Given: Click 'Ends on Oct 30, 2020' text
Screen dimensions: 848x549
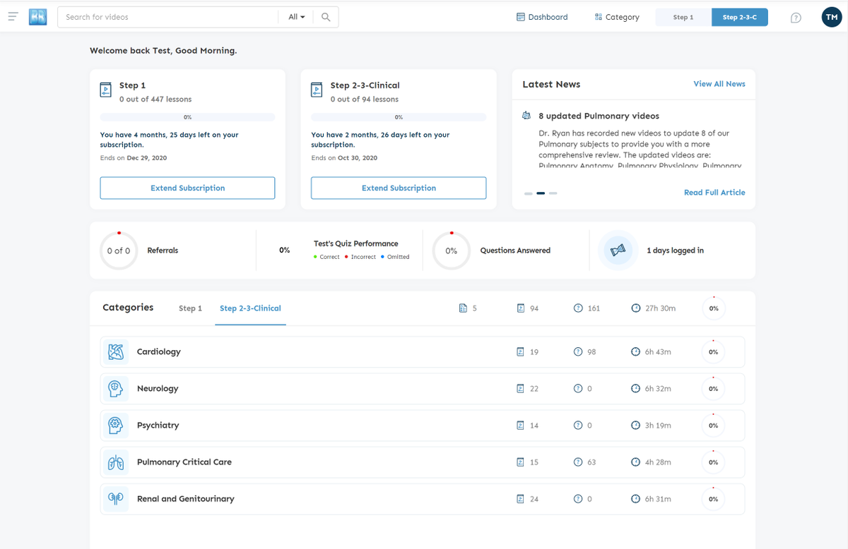Looking at the screenshot, I should click(345, 158).
